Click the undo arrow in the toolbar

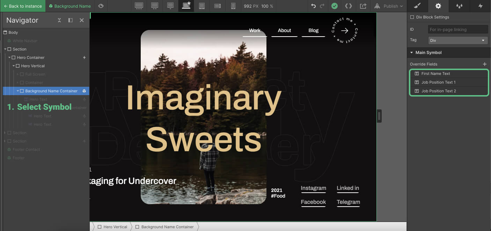(x=313, y=6)
